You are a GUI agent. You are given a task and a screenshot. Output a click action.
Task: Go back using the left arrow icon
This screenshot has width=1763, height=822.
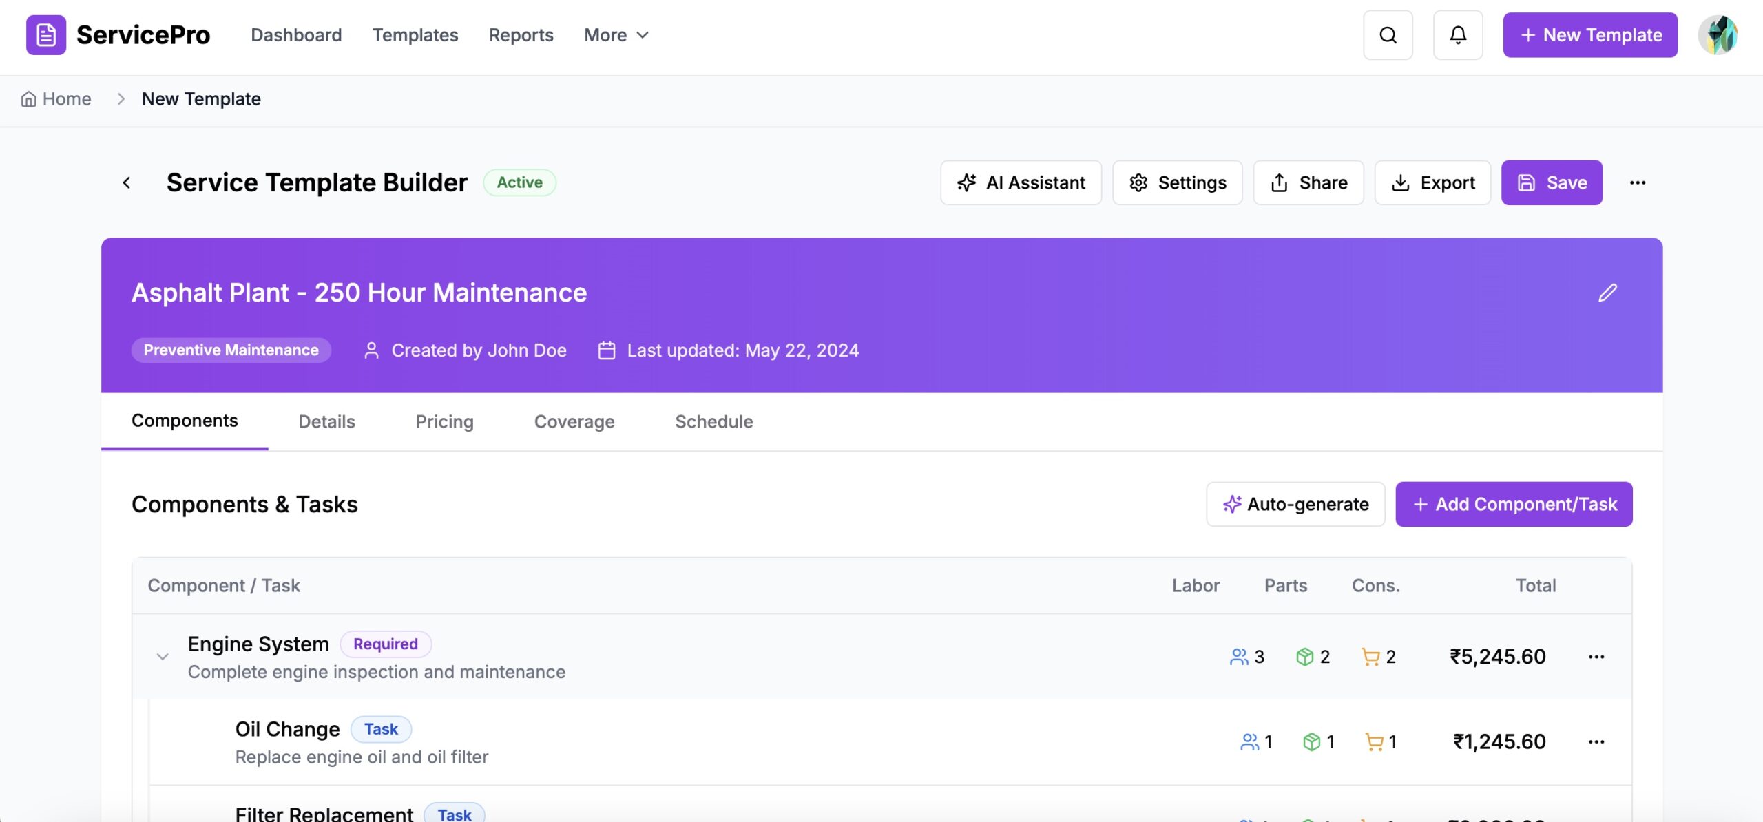click(x=127, y=182)
